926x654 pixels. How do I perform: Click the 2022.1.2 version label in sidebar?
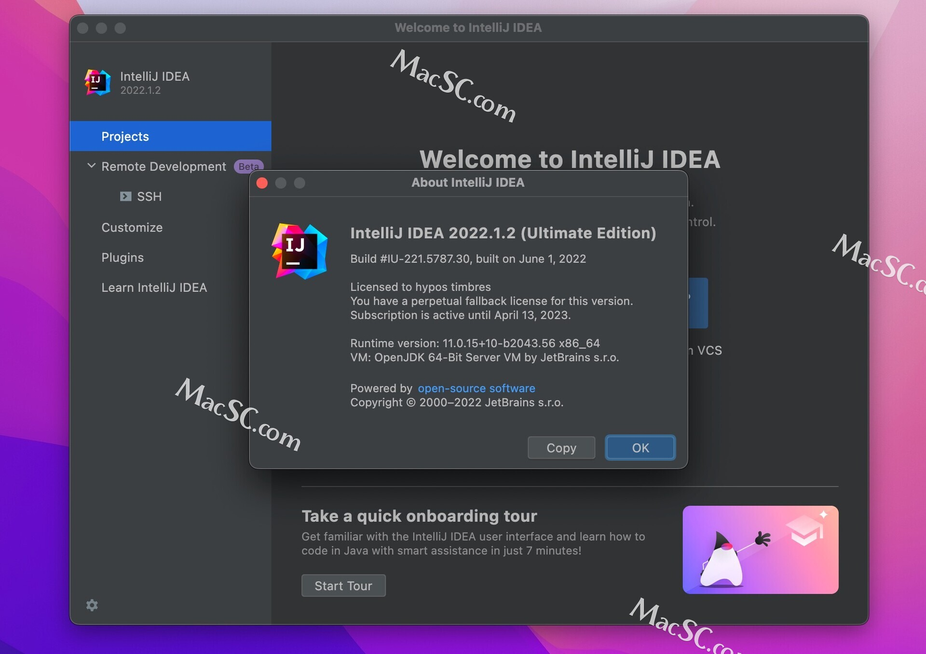point(140,90)
